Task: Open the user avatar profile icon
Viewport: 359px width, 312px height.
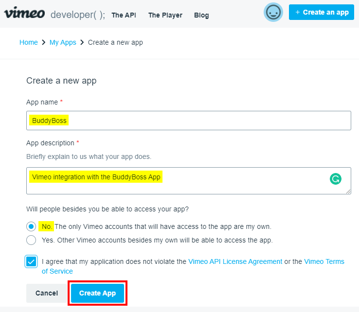Action: click(273, 12)
